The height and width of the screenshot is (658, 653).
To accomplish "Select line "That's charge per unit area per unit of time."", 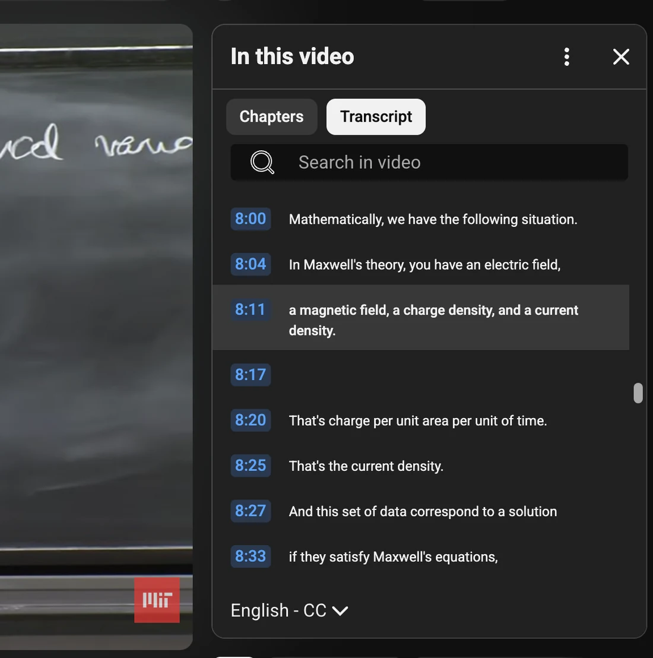I will click(x=418, y=420).
